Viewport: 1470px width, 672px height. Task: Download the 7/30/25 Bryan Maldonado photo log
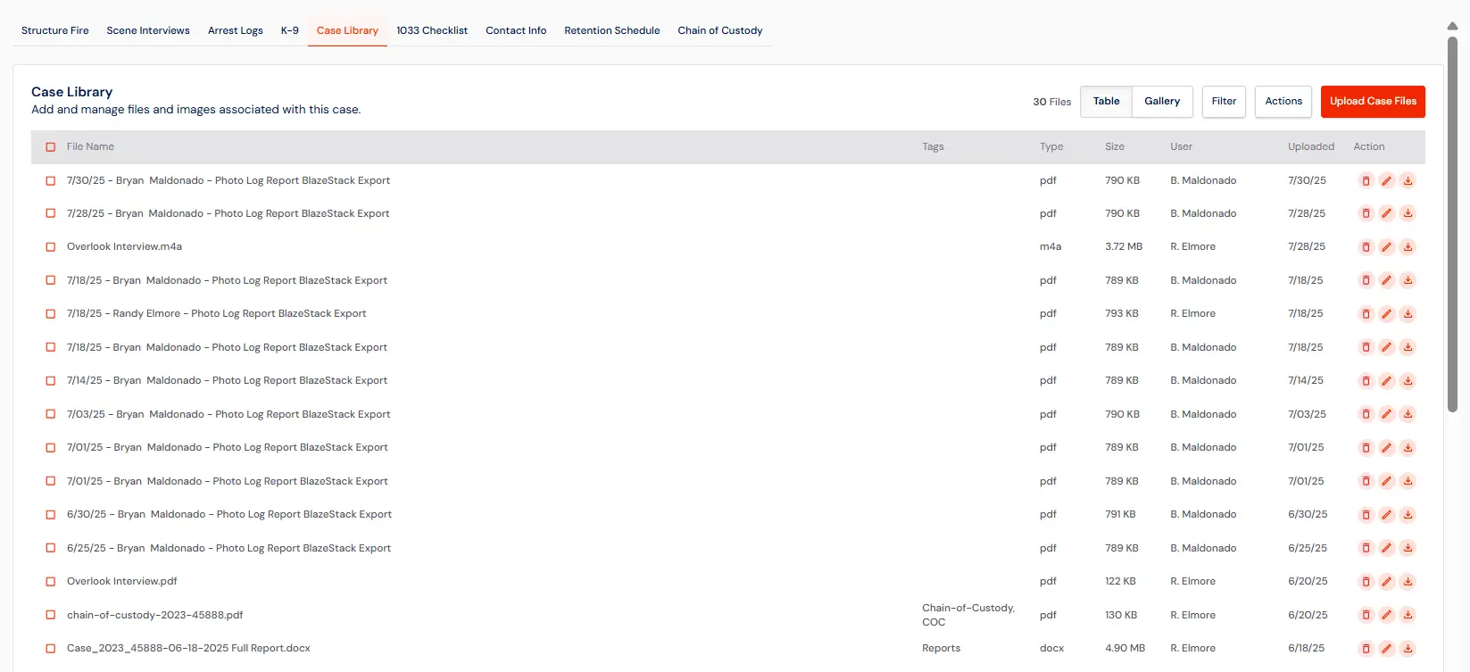click(1408, 180)
